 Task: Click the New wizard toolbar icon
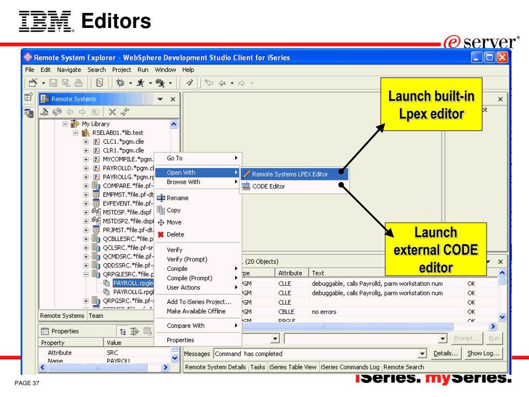[33, 83]
